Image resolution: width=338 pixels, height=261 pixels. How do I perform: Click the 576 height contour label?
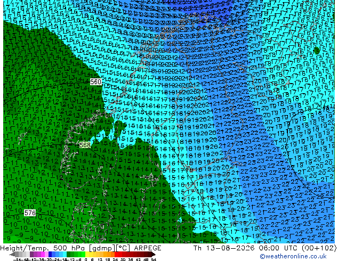30,213
